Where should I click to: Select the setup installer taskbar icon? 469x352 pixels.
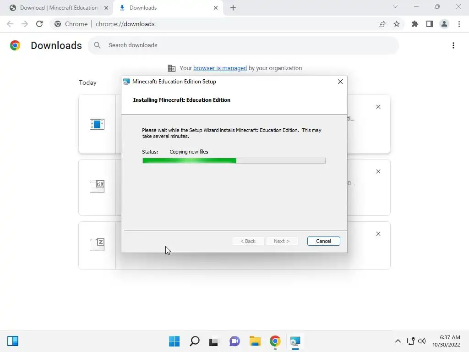[x=295, y=341]
